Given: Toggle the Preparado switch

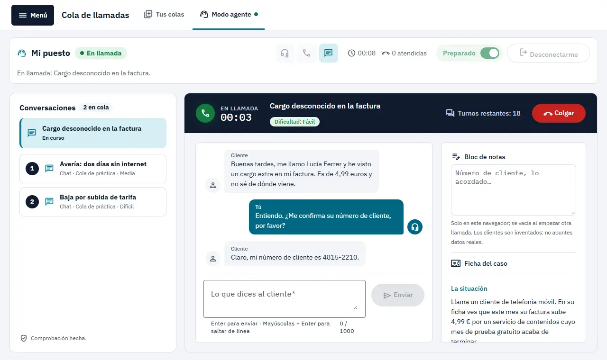Looking at the screenshot, I should [x=490, y=53].
